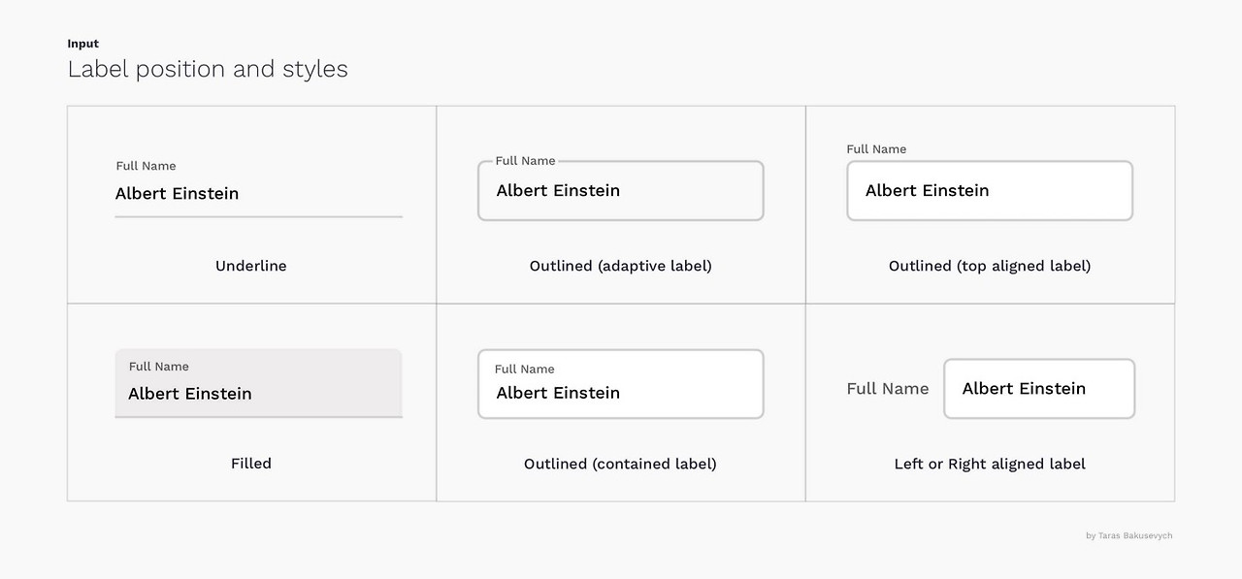Screen dimensions: 1242x579
Task: Click the 'Filled' caption text
Action: 250,463
